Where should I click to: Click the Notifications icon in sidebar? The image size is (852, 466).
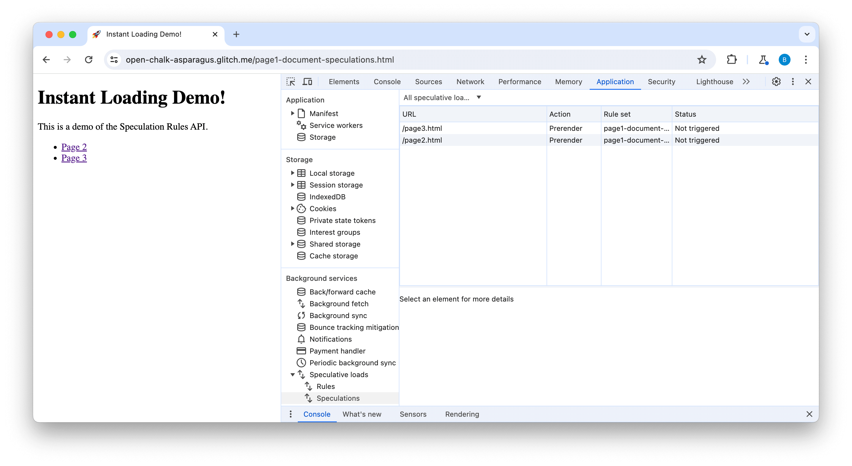[301, 339]
